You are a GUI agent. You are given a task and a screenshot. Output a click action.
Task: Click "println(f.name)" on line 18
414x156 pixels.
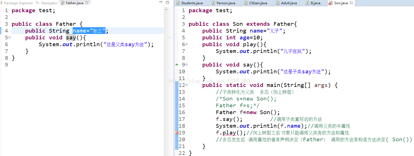[x=278, y=126]
